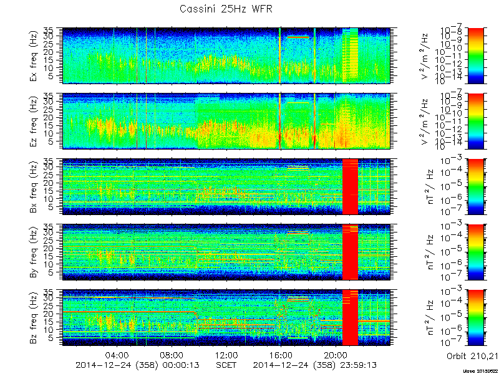Select the 'By freq (Hz)' axis label
The image size is (499, 374).
point(34,252)
